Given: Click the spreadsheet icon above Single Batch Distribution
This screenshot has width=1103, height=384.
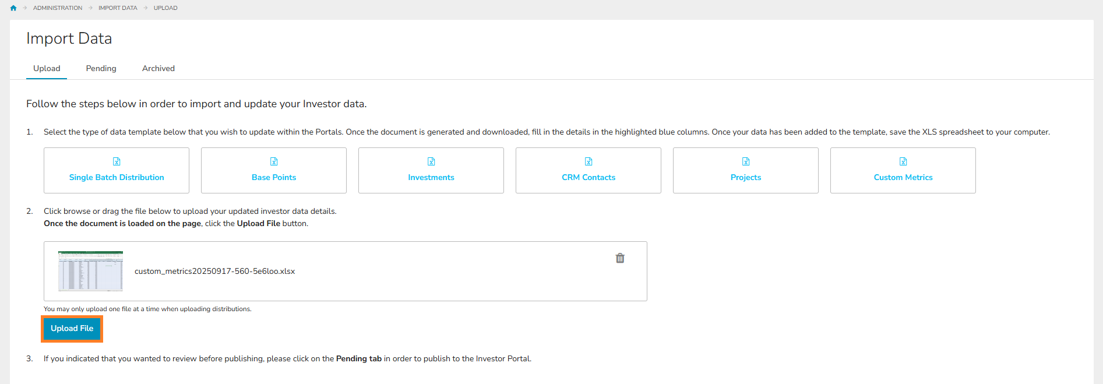Looking at the screenshot, I should click(117, 161).
